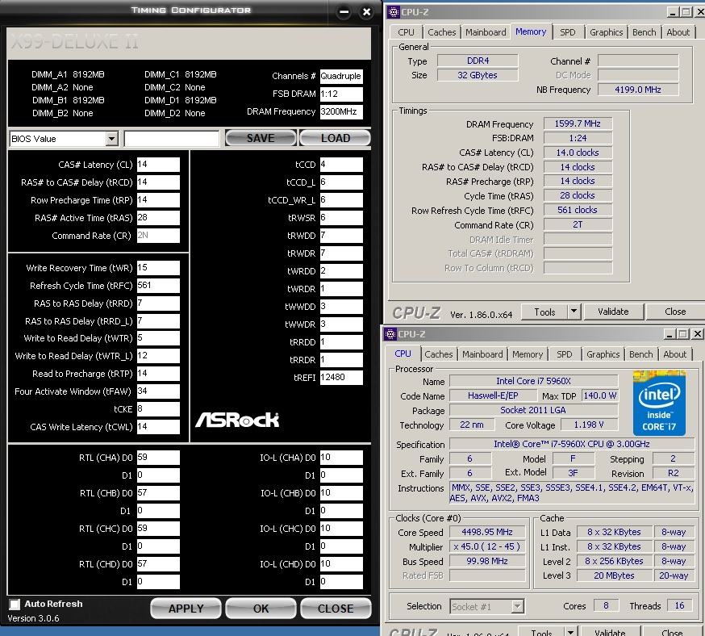Click the RTL (CHA) D0 field
705x636 pixels.
pos(158,458)
